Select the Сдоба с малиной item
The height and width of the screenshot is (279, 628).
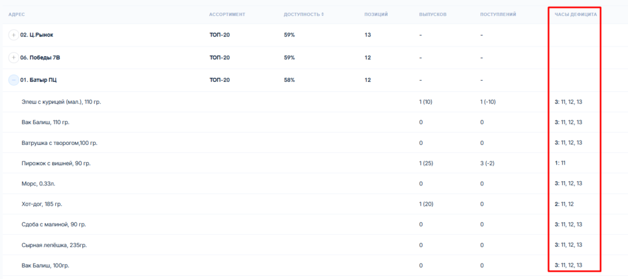(x=53, y=225)
